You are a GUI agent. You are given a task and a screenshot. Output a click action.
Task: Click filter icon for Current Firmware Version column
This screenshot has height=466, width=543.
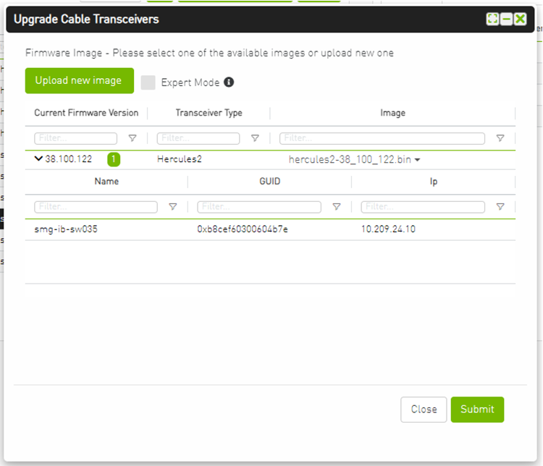(x=132, y=138)
